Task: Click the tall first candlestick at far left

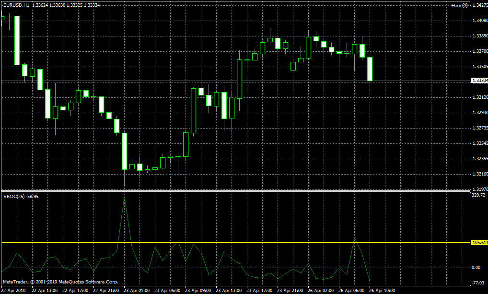Action: point(17,40)
